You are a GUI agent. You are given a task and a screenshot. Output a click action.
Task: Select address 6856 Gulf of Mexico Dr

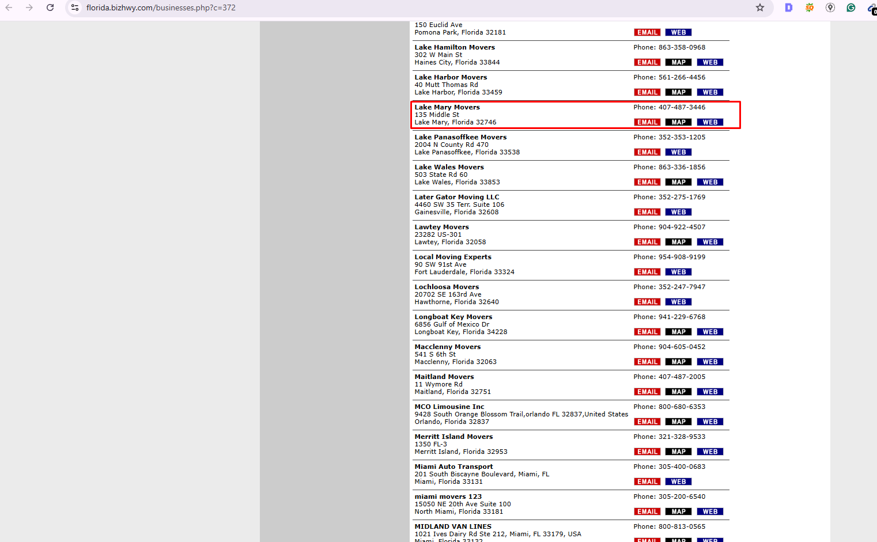pos(452,324)
